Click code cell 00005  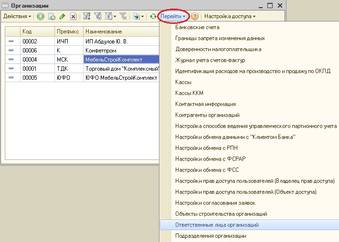pyautogui.click(x=37, y=78)
